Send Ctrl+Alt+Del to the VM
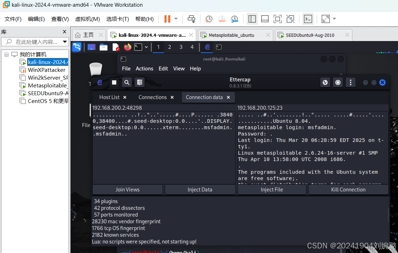Screen dimensions: 398x253 pyautogui.click(x=191, y=19)
